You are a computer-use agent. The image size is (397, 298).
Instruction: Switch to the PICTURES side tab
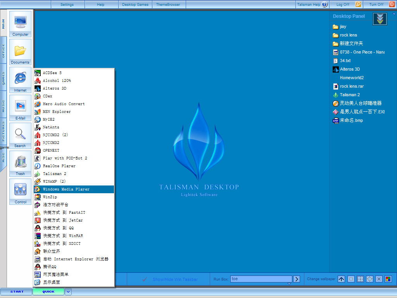(3, 132)
